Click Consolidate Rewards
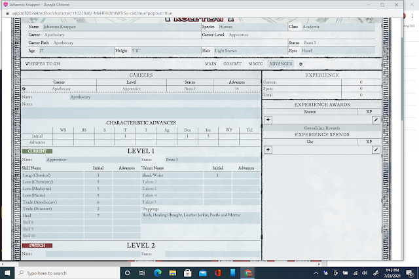The width and height of the screenshot is (419, 279). tap(321, 128)
